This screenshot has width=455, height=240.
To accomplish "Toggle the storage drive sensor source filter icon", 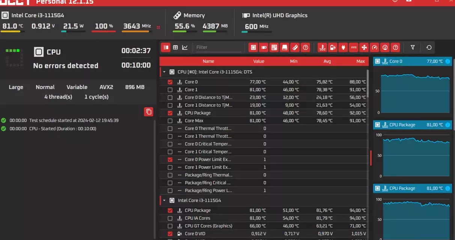I will [285, 47].
